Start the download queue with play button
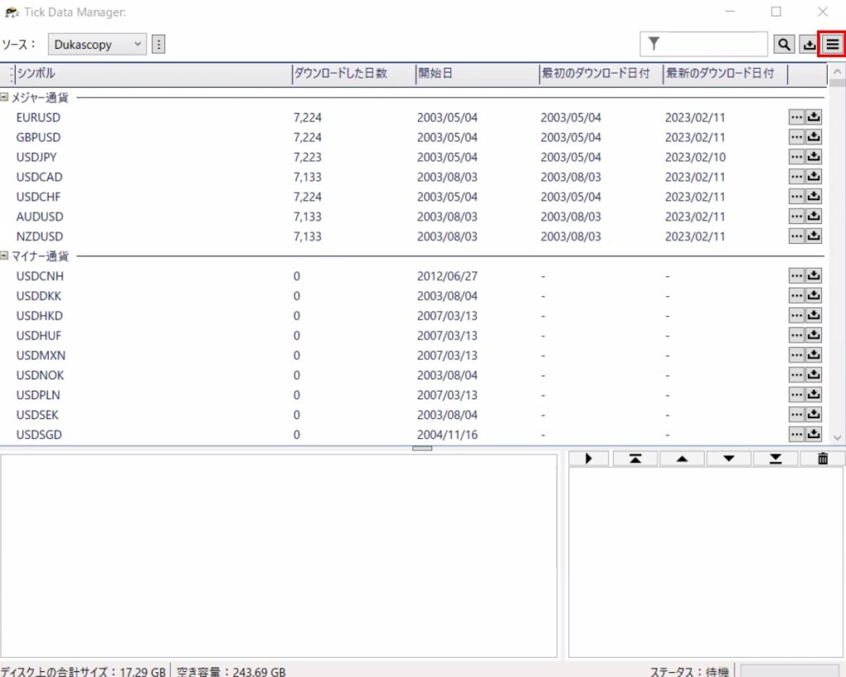846x677 pixels. click(x=588, y=459)
